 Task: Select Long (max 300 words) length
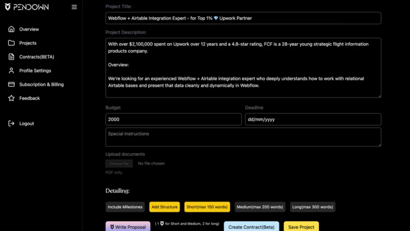click(312, 207)
